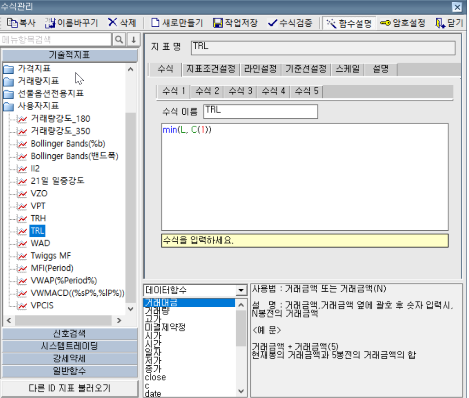Verify formula with 수식검증 button
Viewport: 469px width, 398px height.
pyautogui.click(x=290, y=23)
